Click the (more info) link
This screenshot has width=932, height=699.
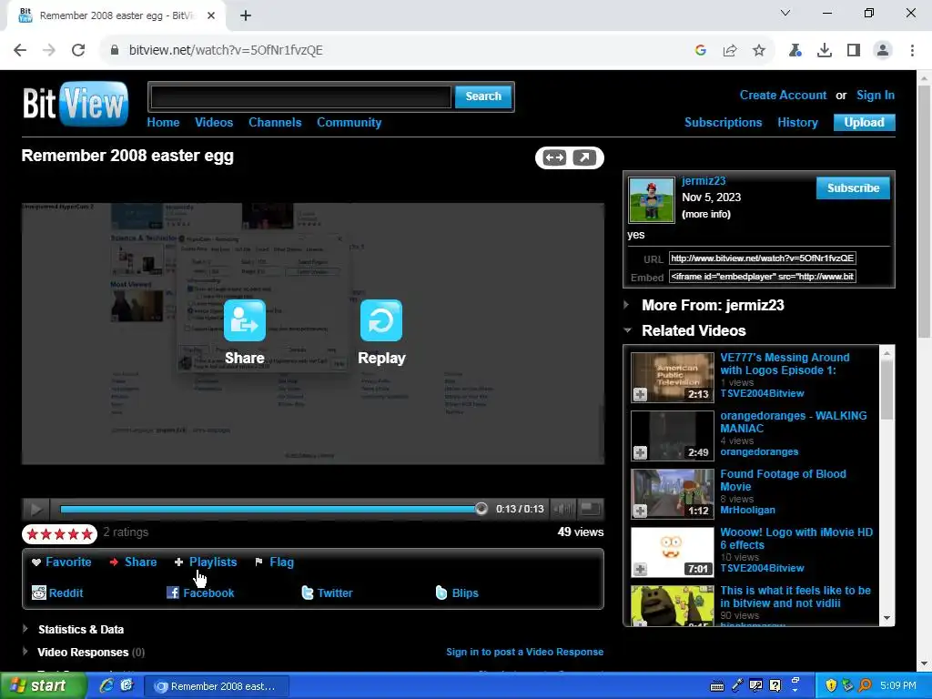click(x=706, y=214)
